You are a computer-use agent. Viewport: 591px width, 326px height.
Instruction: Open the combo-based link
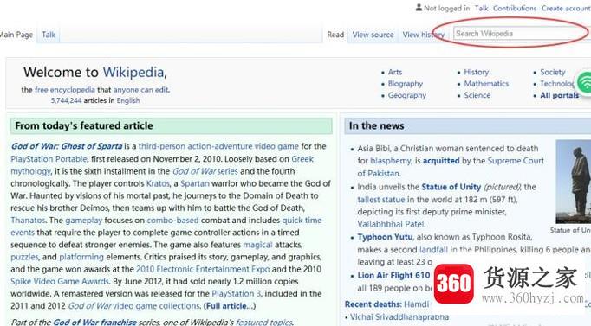coord(172,221)
